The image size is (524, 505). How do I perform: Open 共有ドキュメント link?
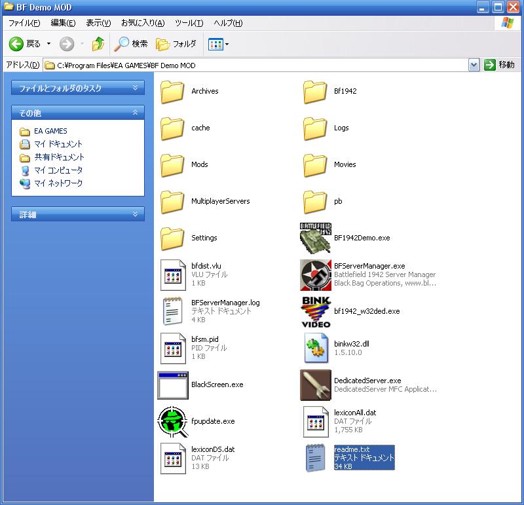(59, 157)
